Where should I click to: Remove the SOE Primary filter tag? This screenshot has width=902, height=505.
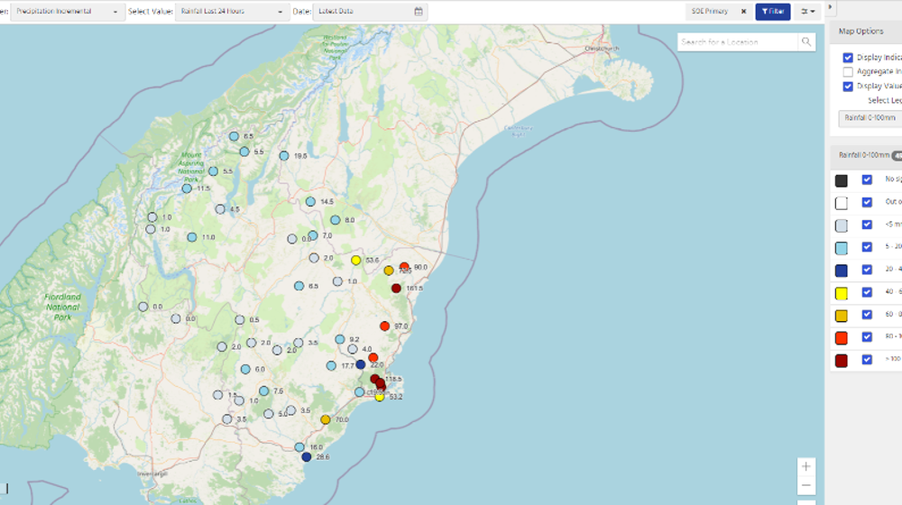click(x=743, y=12)
